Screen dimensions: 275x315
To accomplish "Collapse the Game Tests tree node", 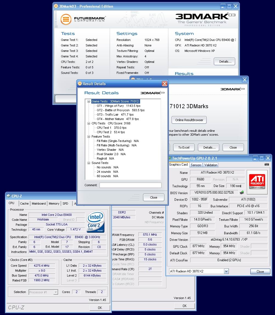I will point(89,101).
